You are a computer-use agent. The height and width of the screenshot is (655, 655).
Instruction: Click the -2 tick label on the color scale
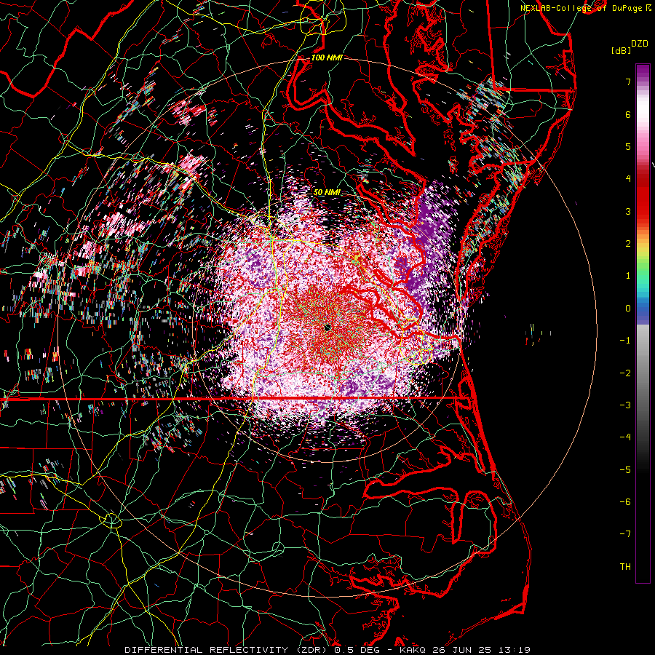625,373
